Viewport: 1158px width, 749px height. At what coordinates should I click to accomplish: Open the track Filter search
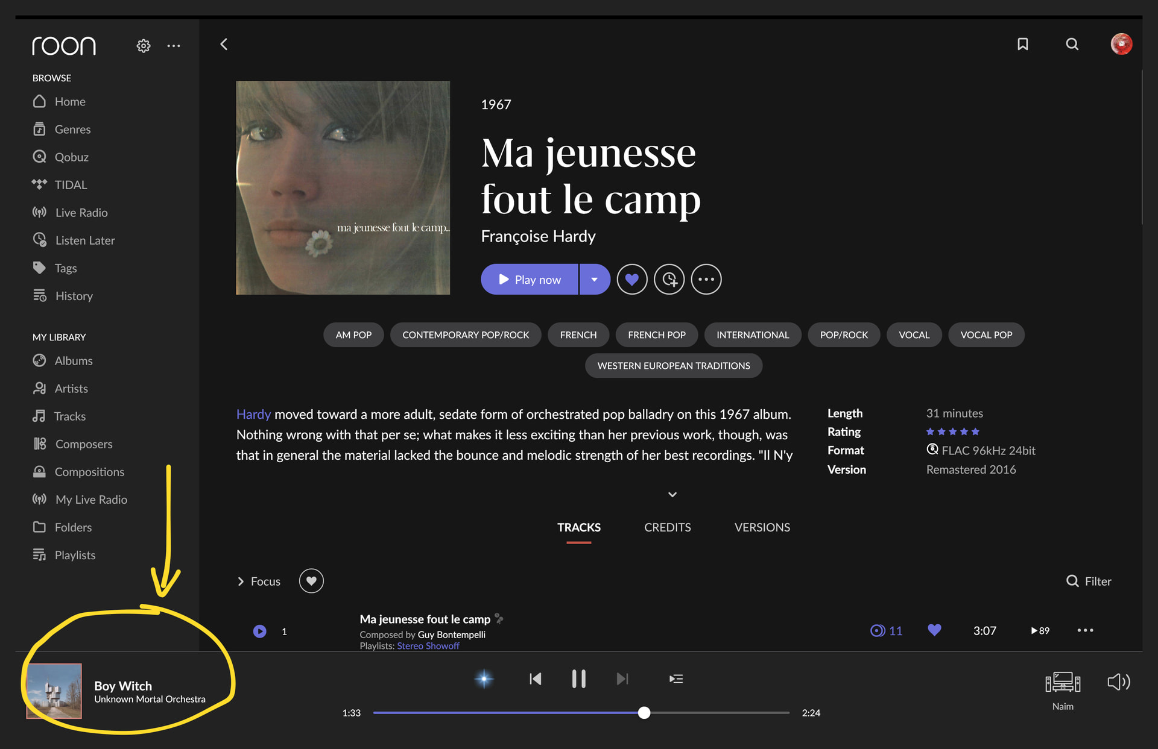tap(1089, 581)
